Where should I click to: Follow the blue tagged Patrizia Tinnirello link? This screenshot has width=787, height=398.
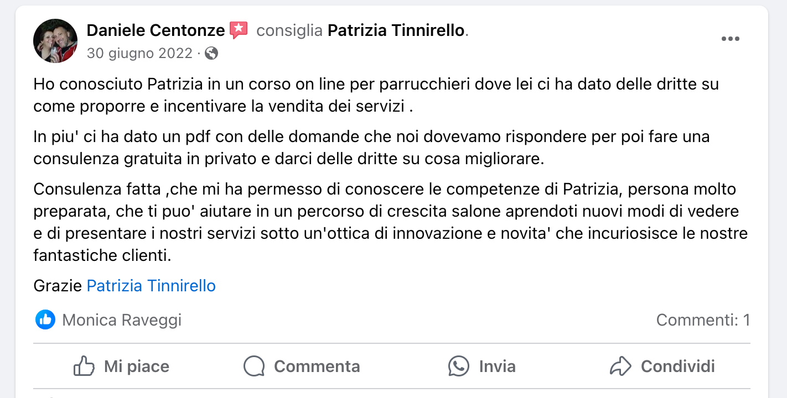point(151,286)
